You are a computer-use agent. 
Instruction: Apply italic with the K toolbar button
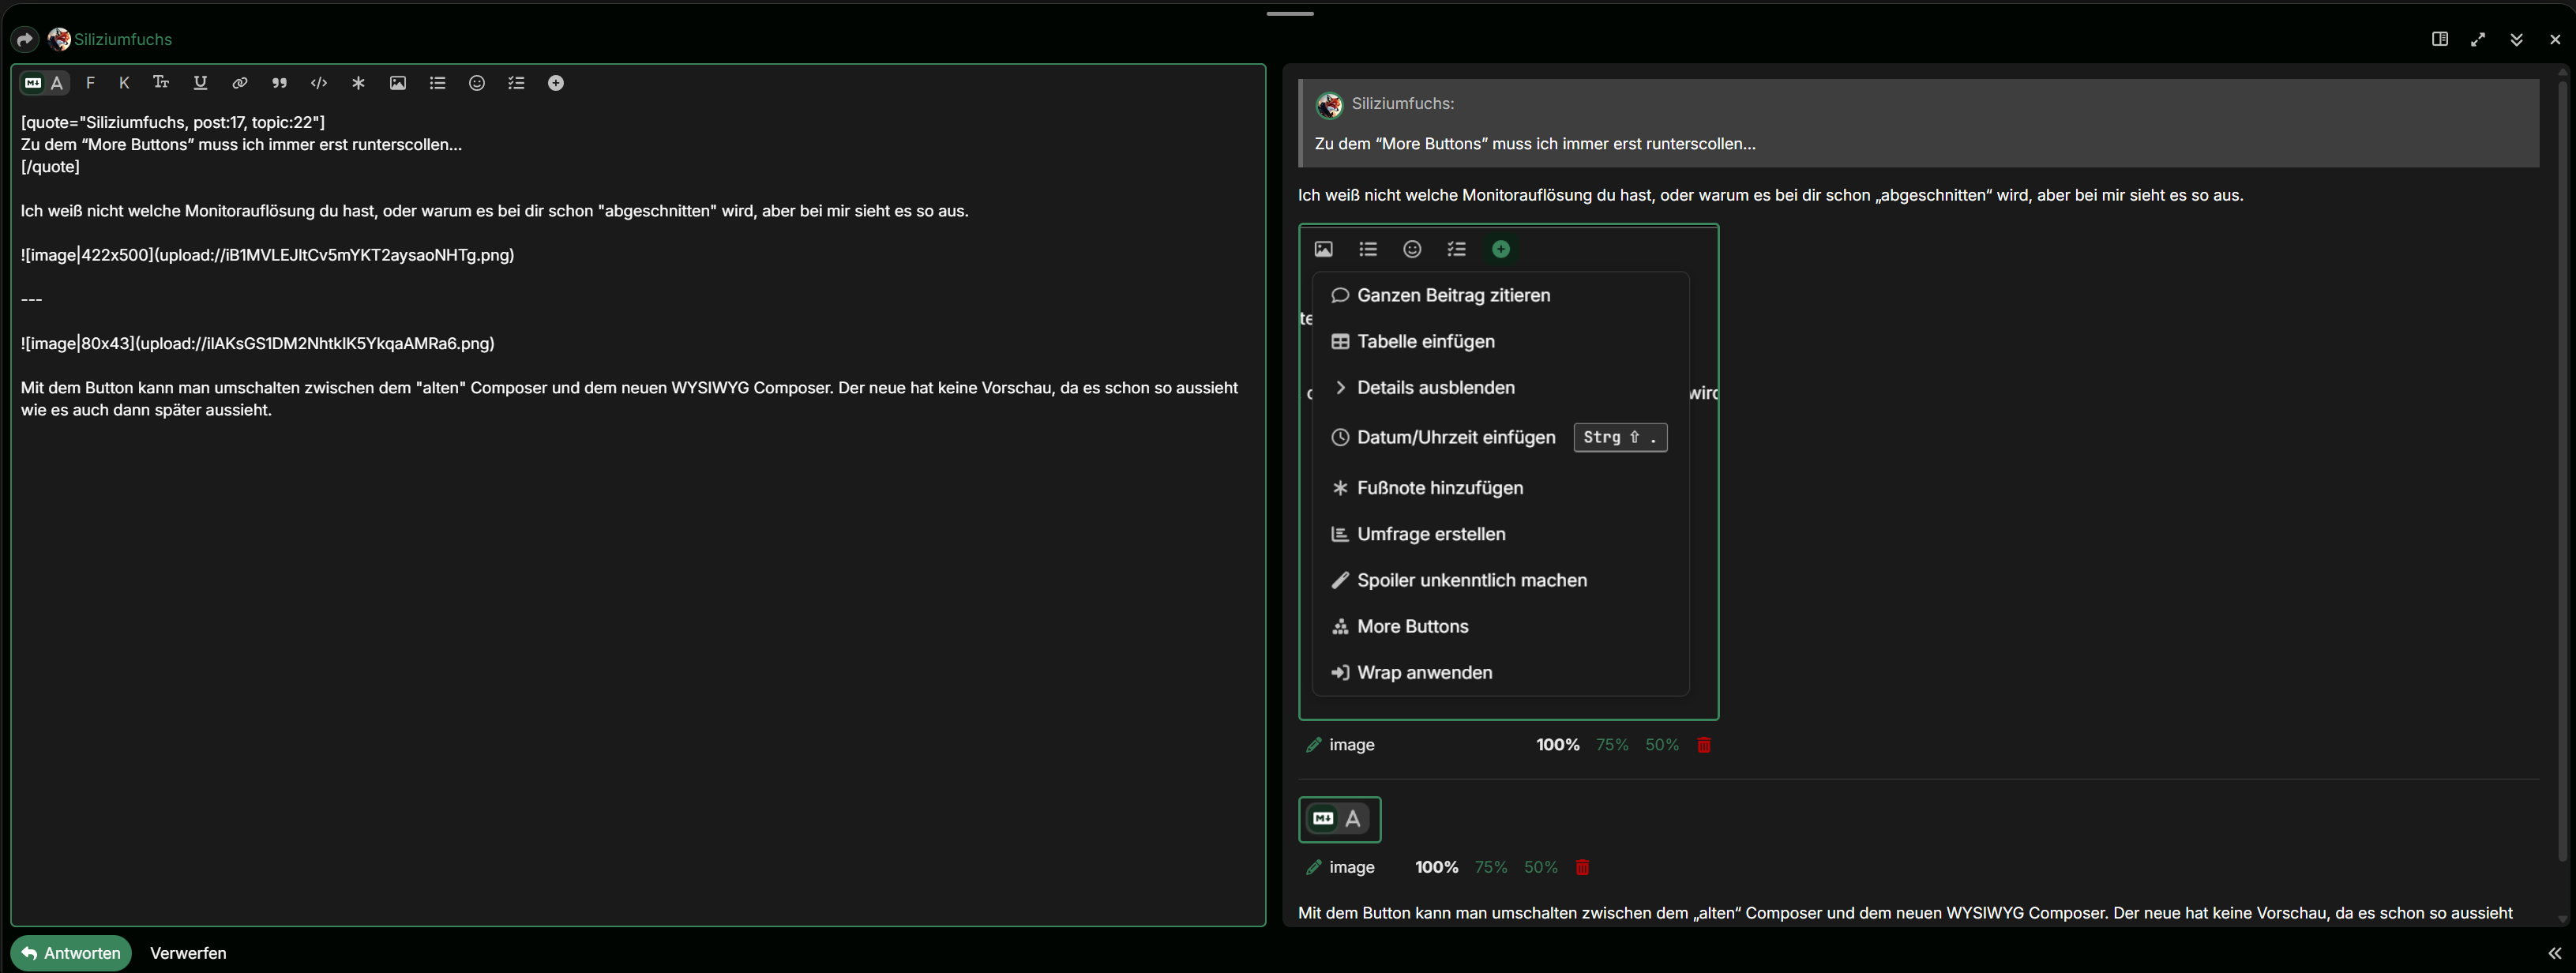(x=124, y=83)
